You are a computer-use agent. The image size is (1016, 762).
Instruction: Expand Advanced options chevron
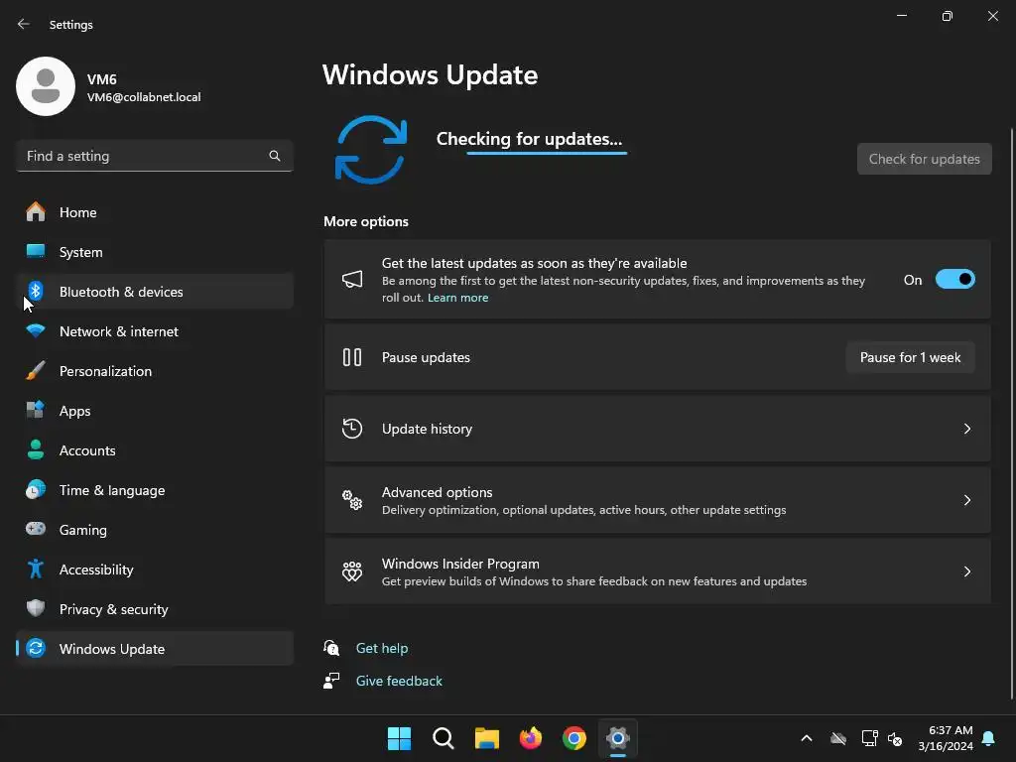pyautogui.click(x=966, y=500)
